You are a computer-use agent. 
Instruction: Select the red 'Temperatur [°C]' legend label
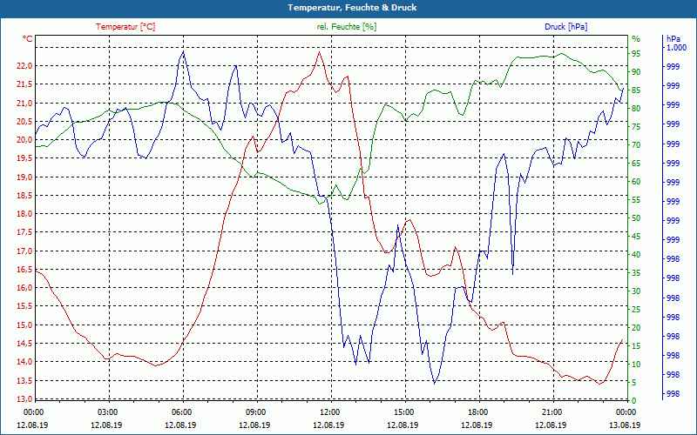(125, 27)
